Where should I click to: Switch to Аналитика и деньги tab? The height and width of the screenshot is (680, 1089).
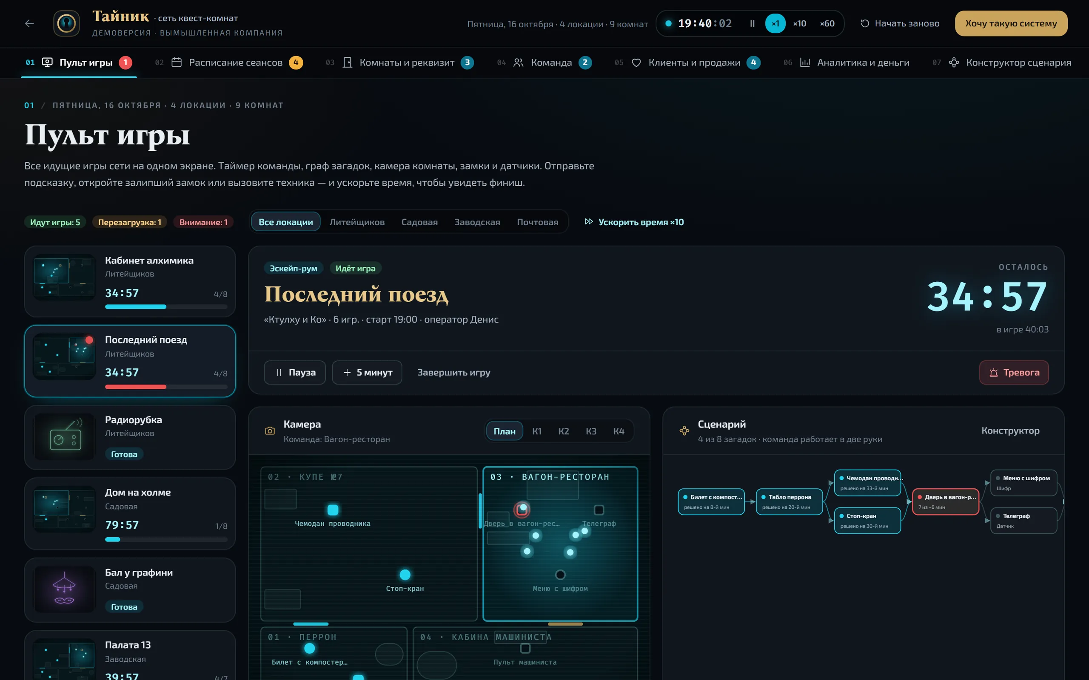[847, 62]
